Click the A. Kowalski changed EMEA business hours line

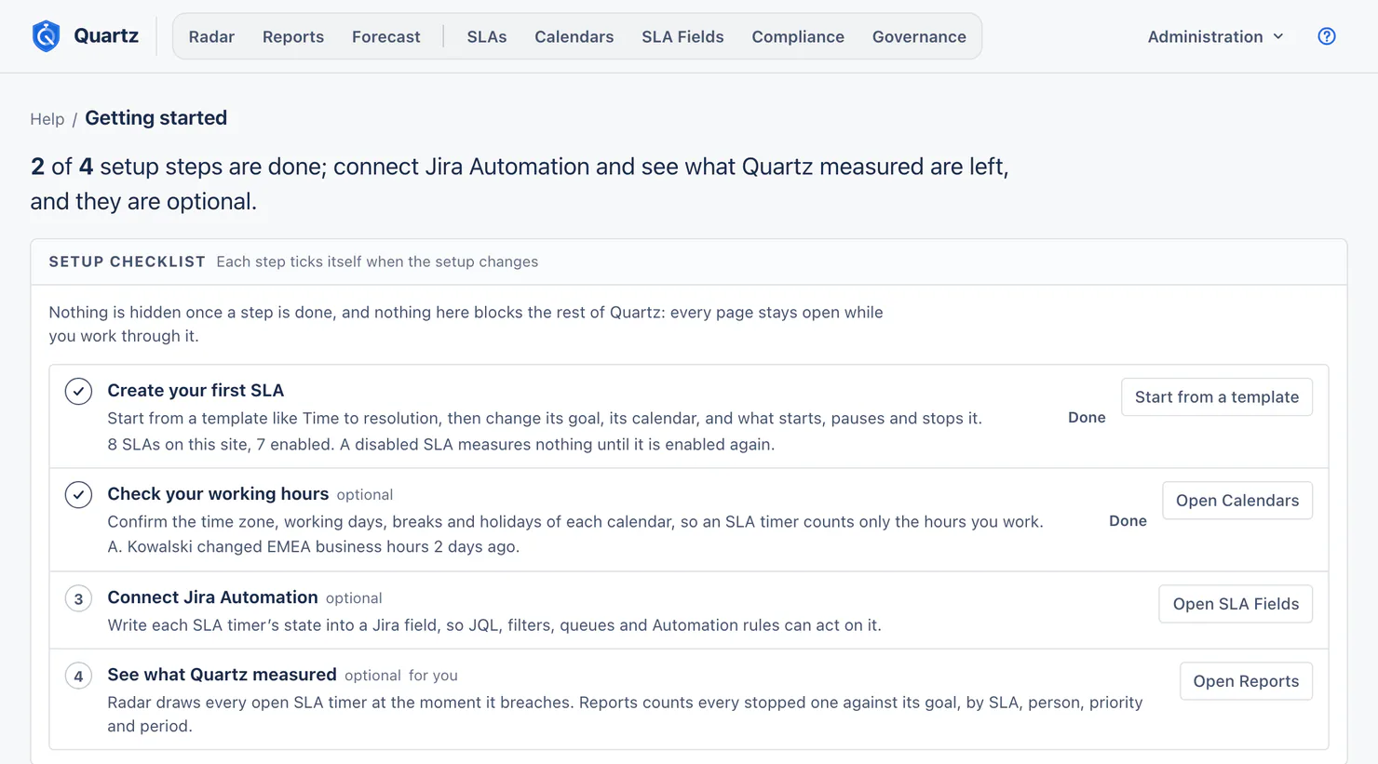coord(314,546)
